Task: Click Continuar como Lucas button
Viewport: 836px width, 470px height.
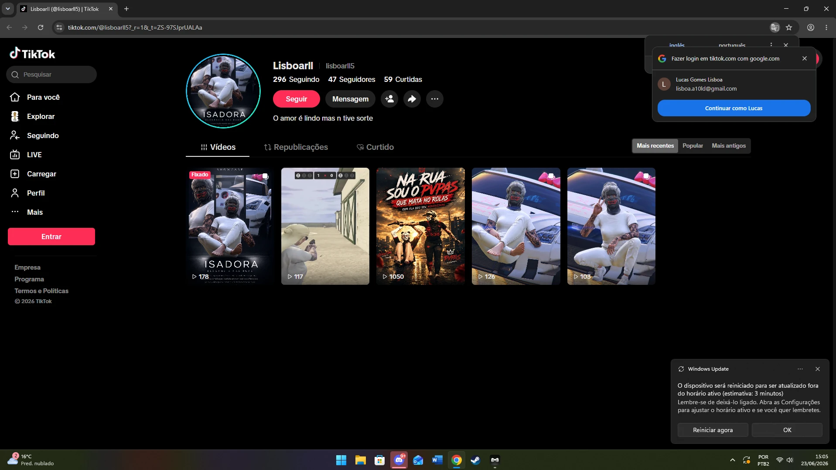Action: tap(734, 108)
